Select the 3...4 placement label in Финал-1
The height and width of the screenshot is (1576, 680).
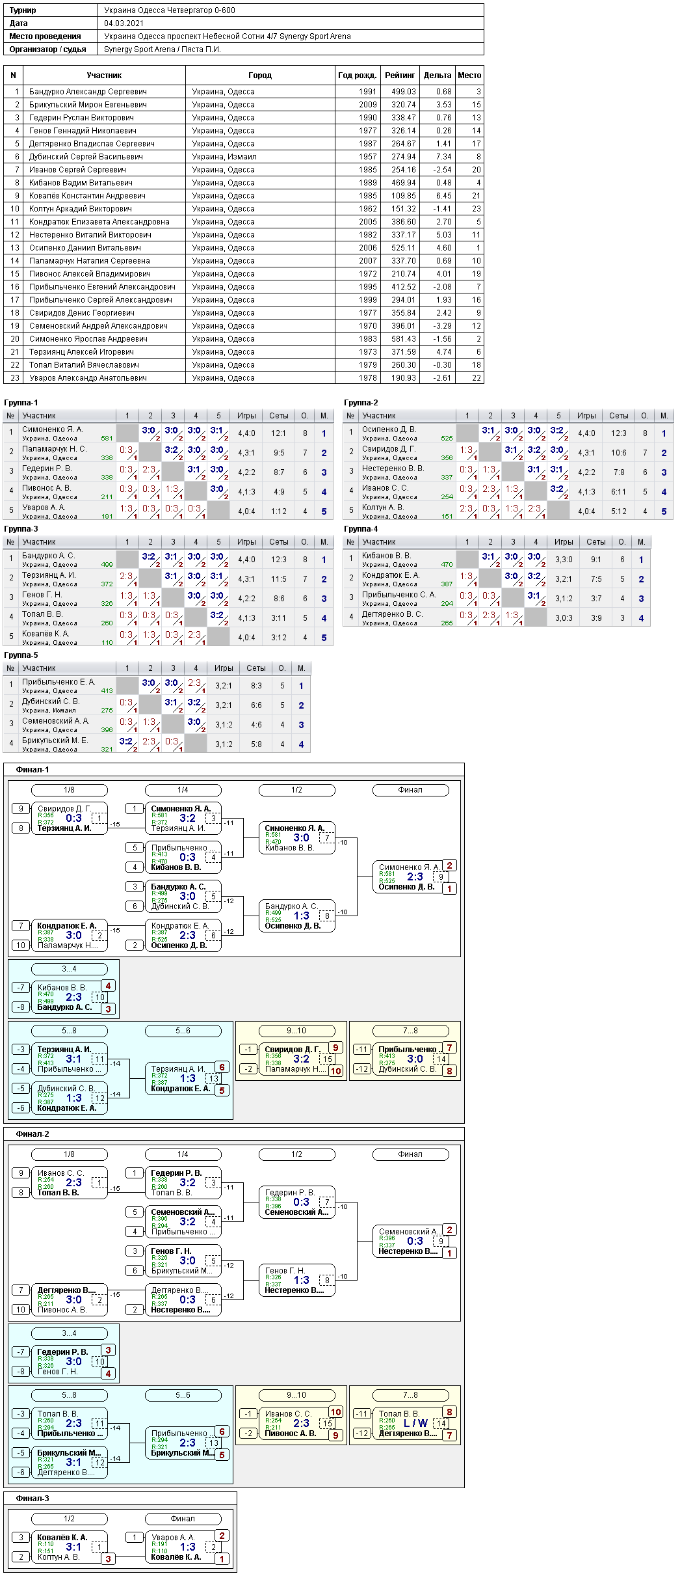point(69,969)
